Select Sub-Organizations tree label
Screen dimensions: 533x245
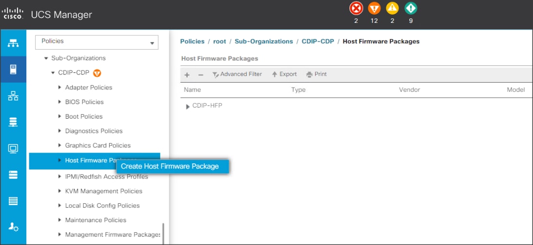[78, 58]
